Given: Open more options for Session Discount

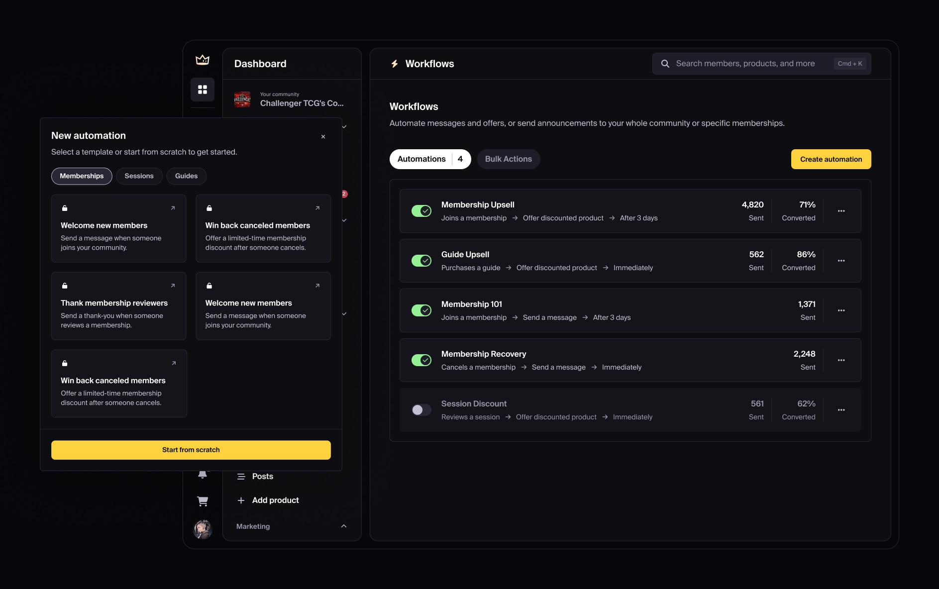Looking at the screenshot, I should click(x=841, y=410).
